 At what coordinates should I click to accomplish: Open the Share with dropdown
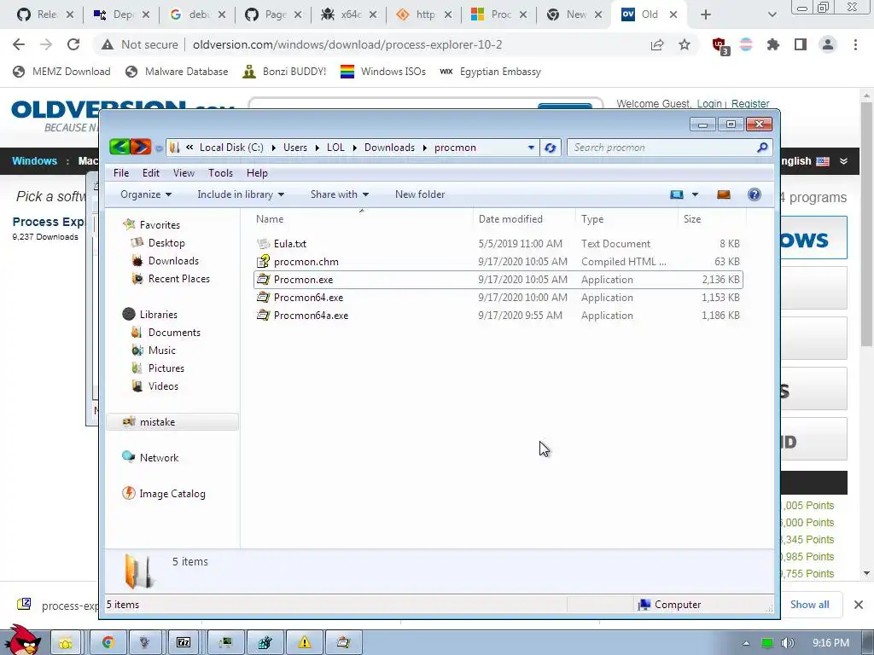(340, 194)
